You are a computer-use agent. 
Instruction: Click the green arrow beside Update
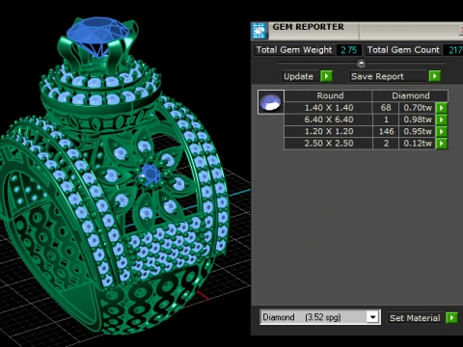coord(326,76)
